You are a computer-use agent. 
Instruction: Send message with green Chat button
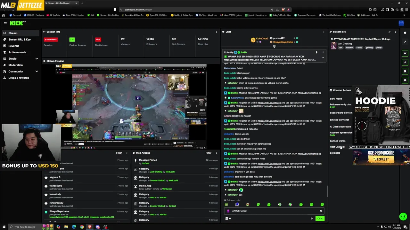[x=320, y=218]
